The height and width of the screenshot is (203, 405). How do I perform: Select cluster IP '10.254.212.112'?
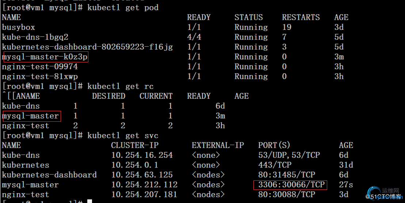pyautogui.click(x=144, y=185)
